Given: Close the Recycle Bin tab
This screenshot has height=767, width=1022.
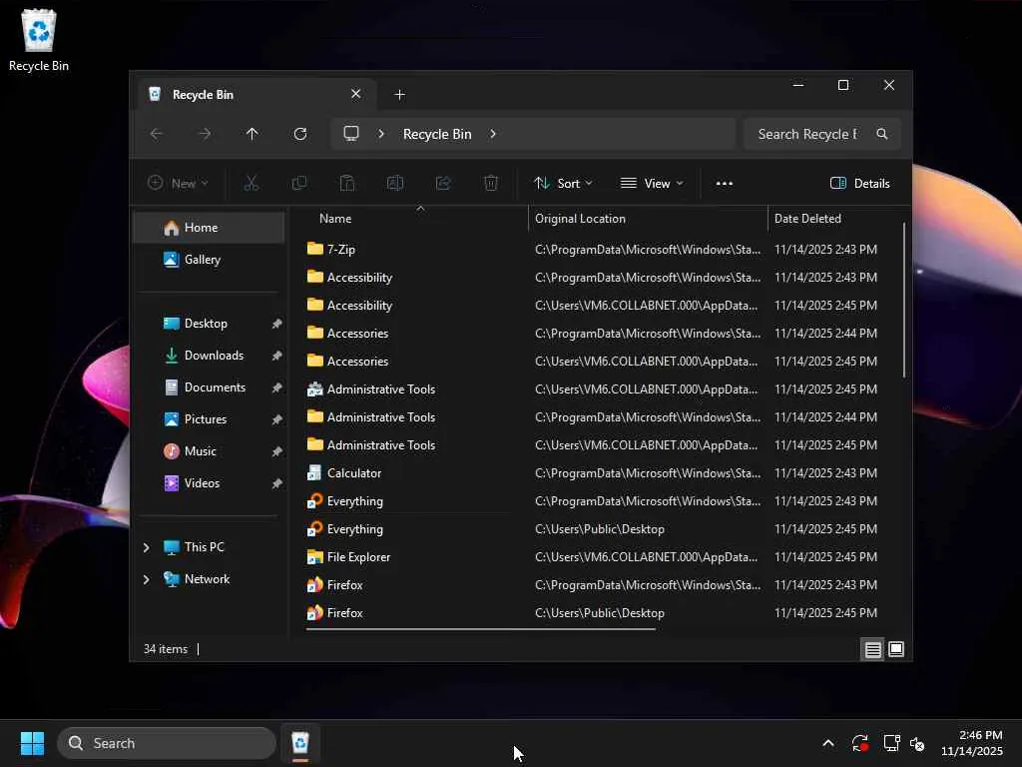Looking at the screenshot, I should point(356,94).
